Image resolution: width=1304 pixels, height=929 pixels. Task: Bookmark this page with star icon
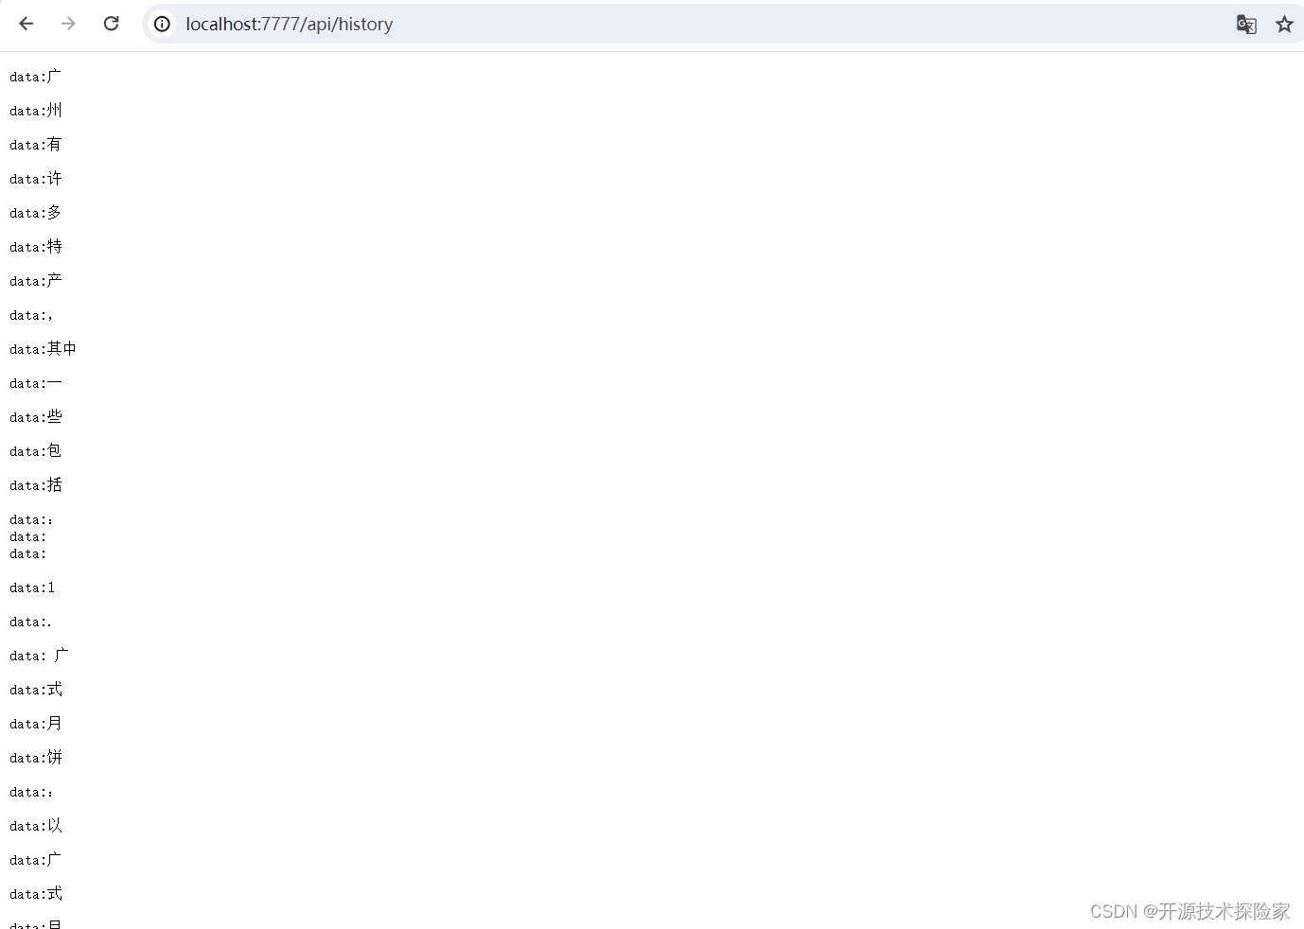pos(1284,25)
